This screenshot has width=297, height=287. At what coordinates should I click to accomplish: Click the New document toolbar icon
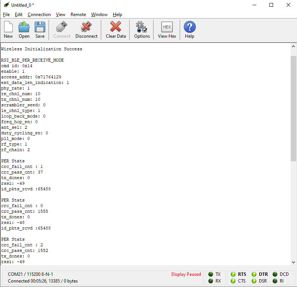coord(8,30)
